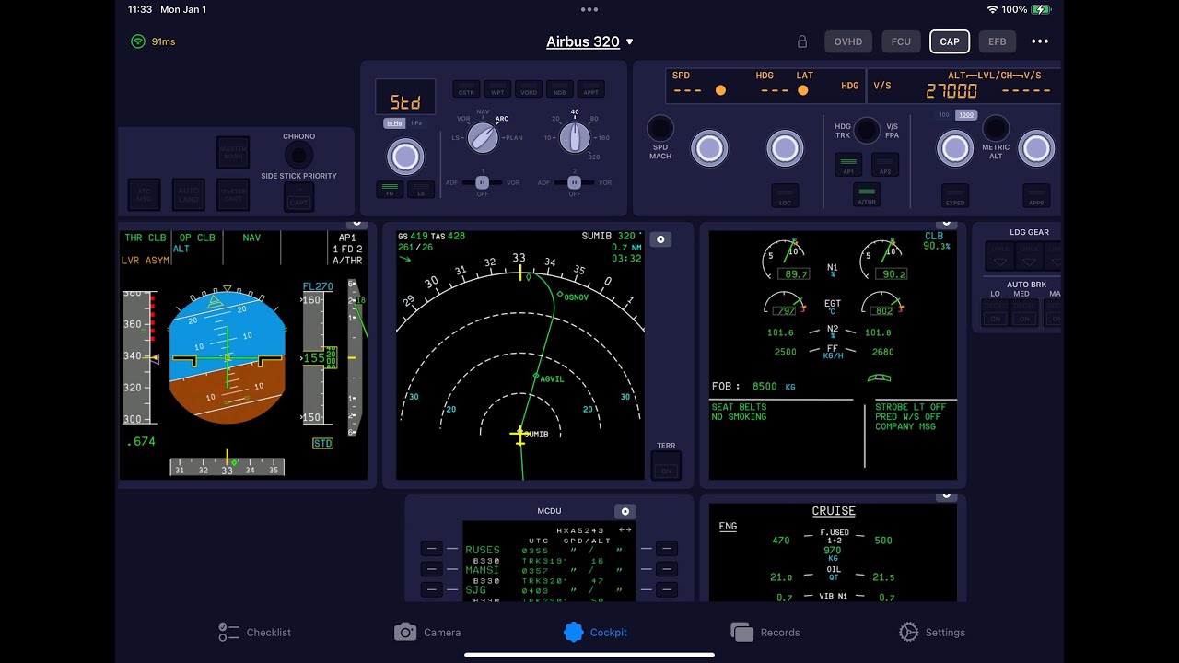Screen dimensions: 1179x663
Task: Toggle the CSTR display button
Action: (x=466, y=89)
